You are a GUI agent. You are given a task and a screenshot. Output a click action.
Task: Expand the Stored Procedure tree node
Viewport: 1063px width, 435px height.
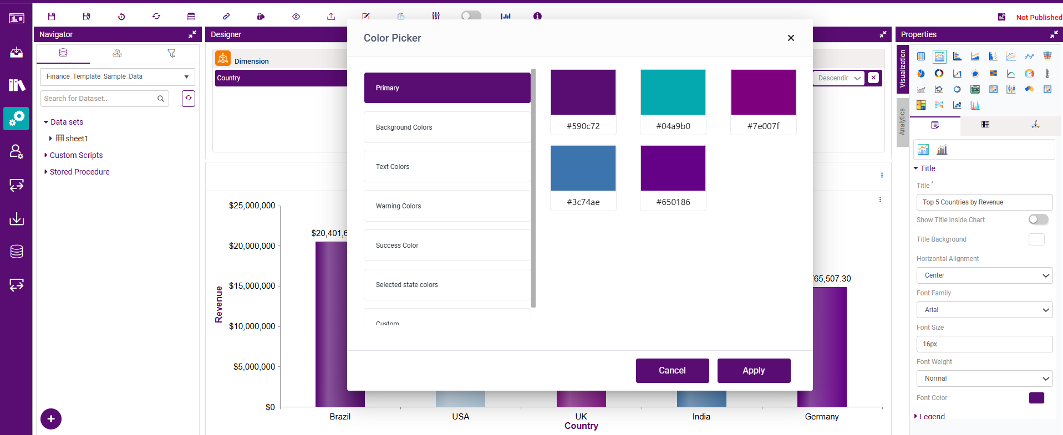click(46, 172)
